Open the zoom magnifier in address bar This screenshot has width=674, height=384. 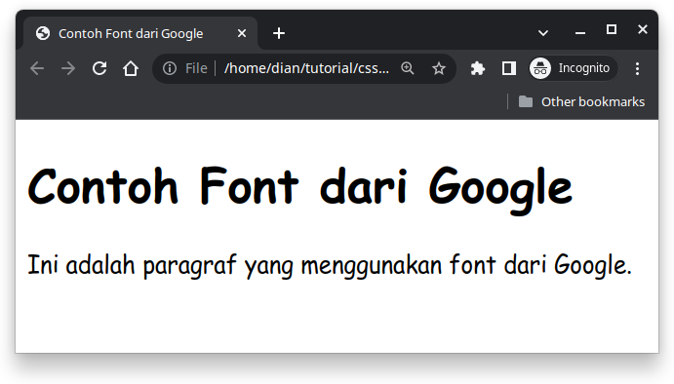(407, 68)
